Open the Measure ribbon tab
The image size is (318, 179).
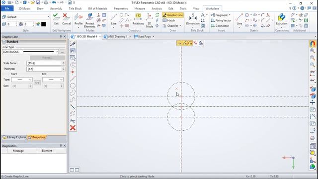pos(140,8)
